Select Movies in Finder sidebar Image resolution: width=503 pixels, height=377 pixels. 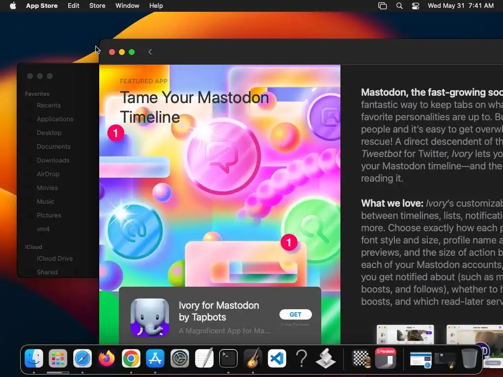pyautogui.click(x=47, y=188)
